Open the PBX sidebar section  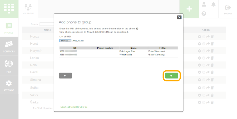(x=9, y=66)
